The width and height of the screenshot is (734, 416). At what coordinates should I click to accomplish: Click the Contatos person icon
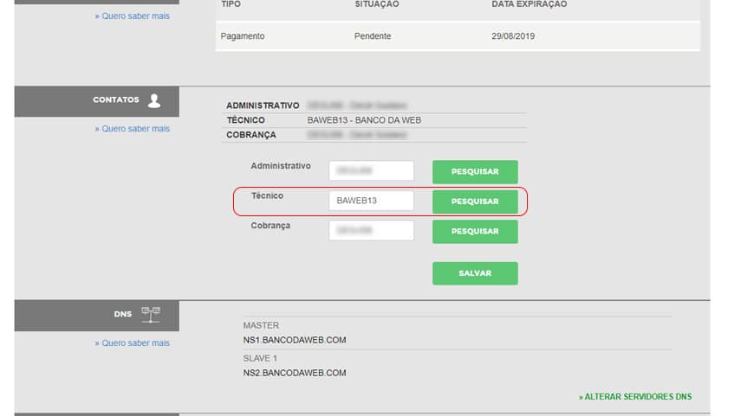point(154,100)
